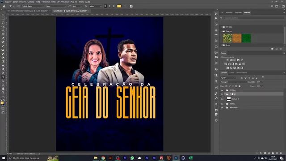
Task: Open the anti-aliasing method dropdown
Action: [x=95, y=6]
